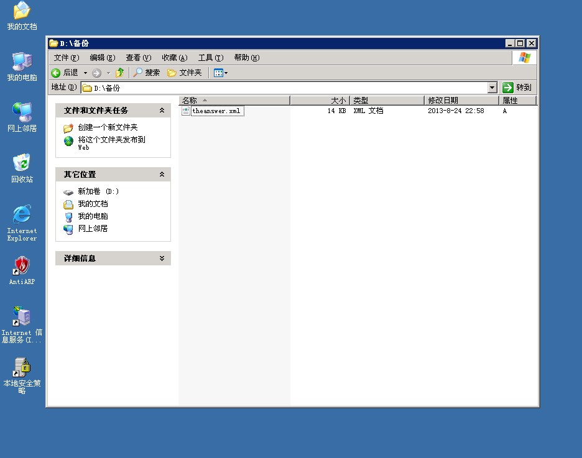Open the 后退 history dropdown arrow
Viewport: 582px width, 458px height.
(x=85, y=73)
